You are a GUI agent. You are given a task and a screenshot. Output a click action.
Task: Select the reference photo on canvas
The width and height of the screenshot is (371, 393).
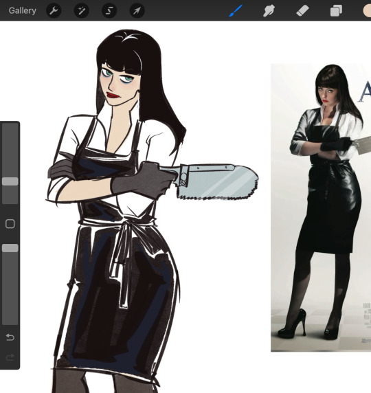tap(321, 207)
